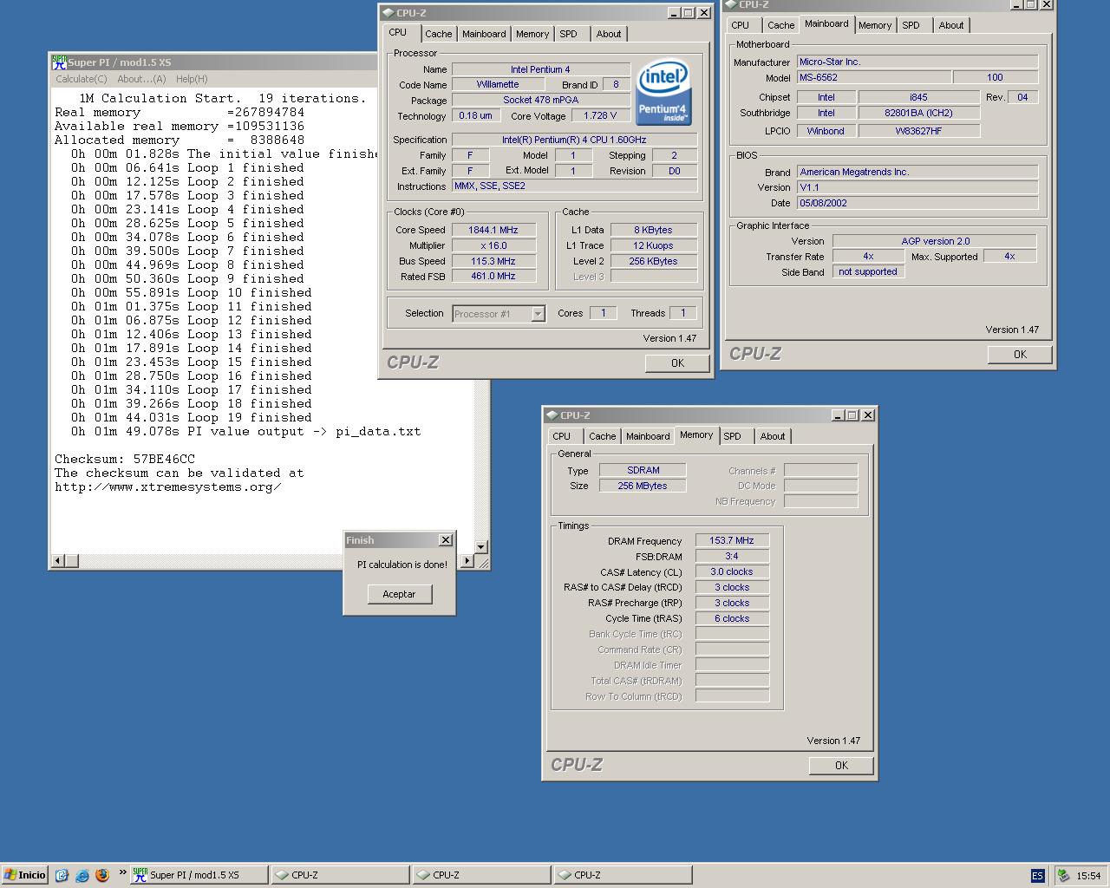Click OK in the CPU-Z Memory window

click(841, 766)
